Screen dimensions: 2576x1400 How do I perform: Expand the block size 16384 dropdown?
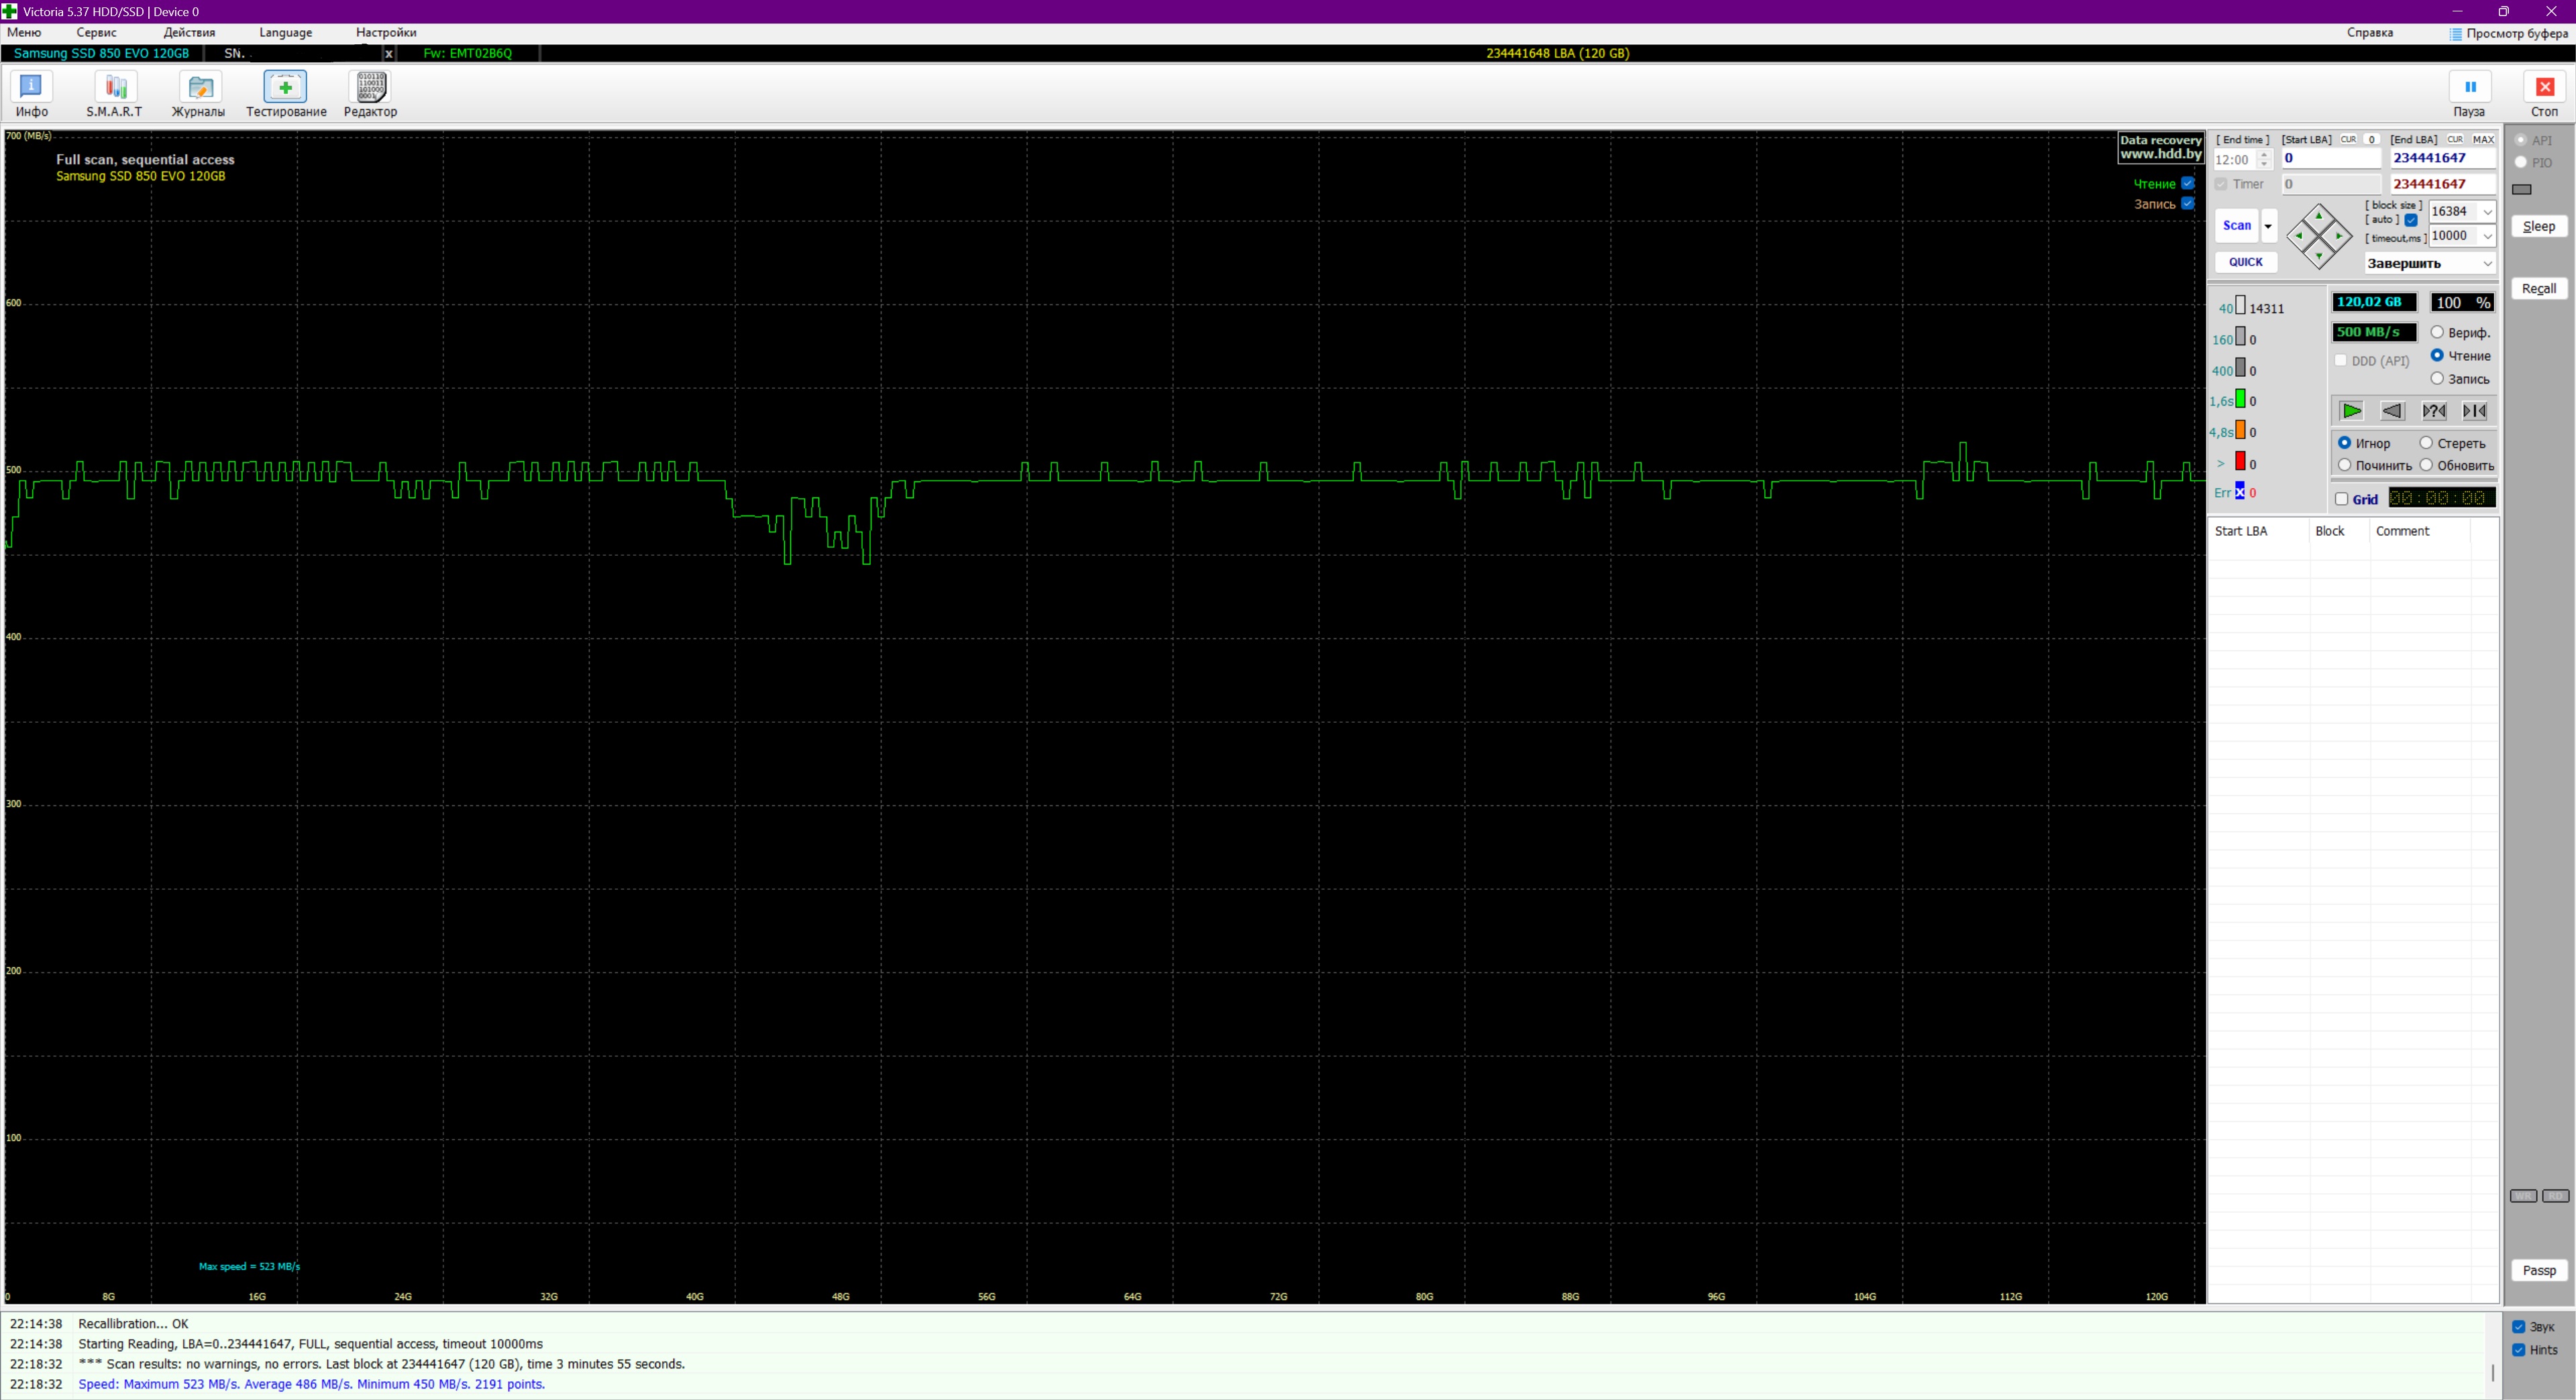(x=2487, y=212)
